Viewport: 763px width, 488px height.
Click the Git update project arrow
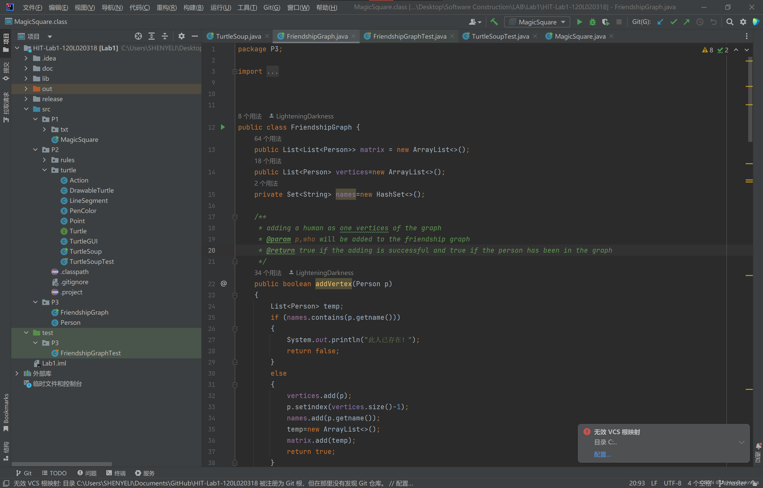click(660, 22)
